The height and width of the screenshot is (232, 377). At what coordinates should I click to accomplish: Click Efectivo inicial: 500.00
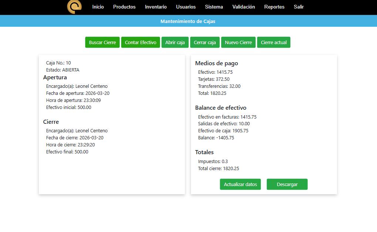(68, 107)
